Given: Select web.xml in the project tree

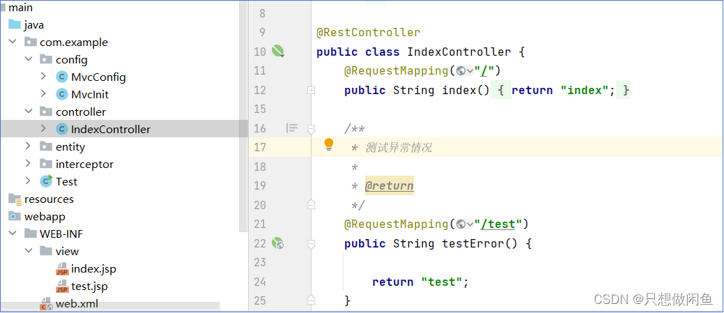Looking at the screenshot, I should 77,304.
